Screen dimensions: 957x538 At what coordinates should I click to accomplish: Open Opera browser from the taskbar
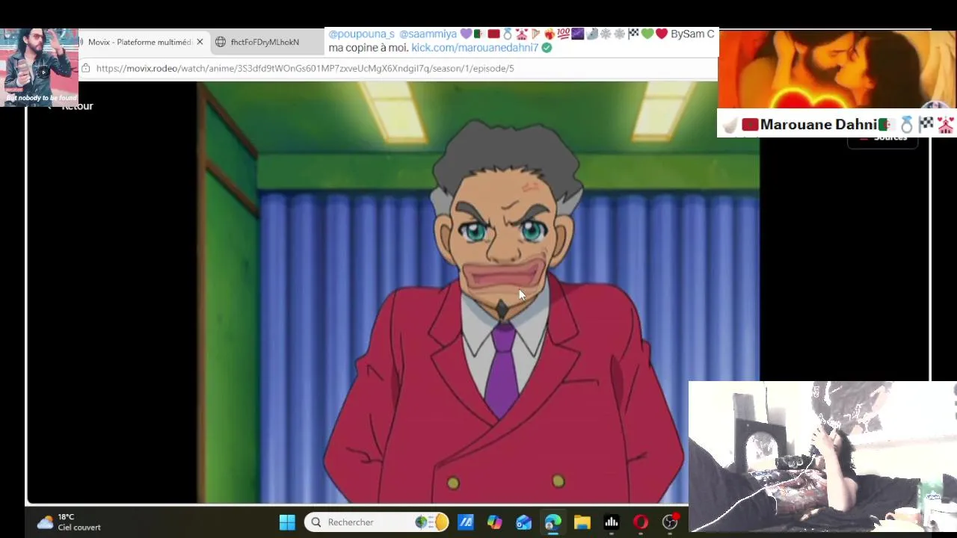point(641,522)
